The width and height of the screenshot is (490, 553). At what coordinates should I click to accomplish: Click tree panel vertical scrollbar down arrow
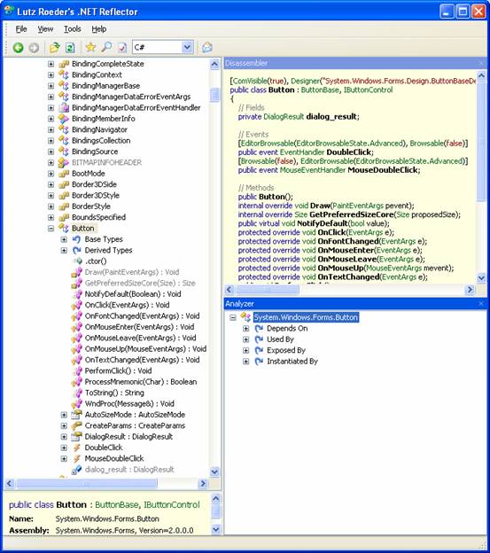(214, 471)
